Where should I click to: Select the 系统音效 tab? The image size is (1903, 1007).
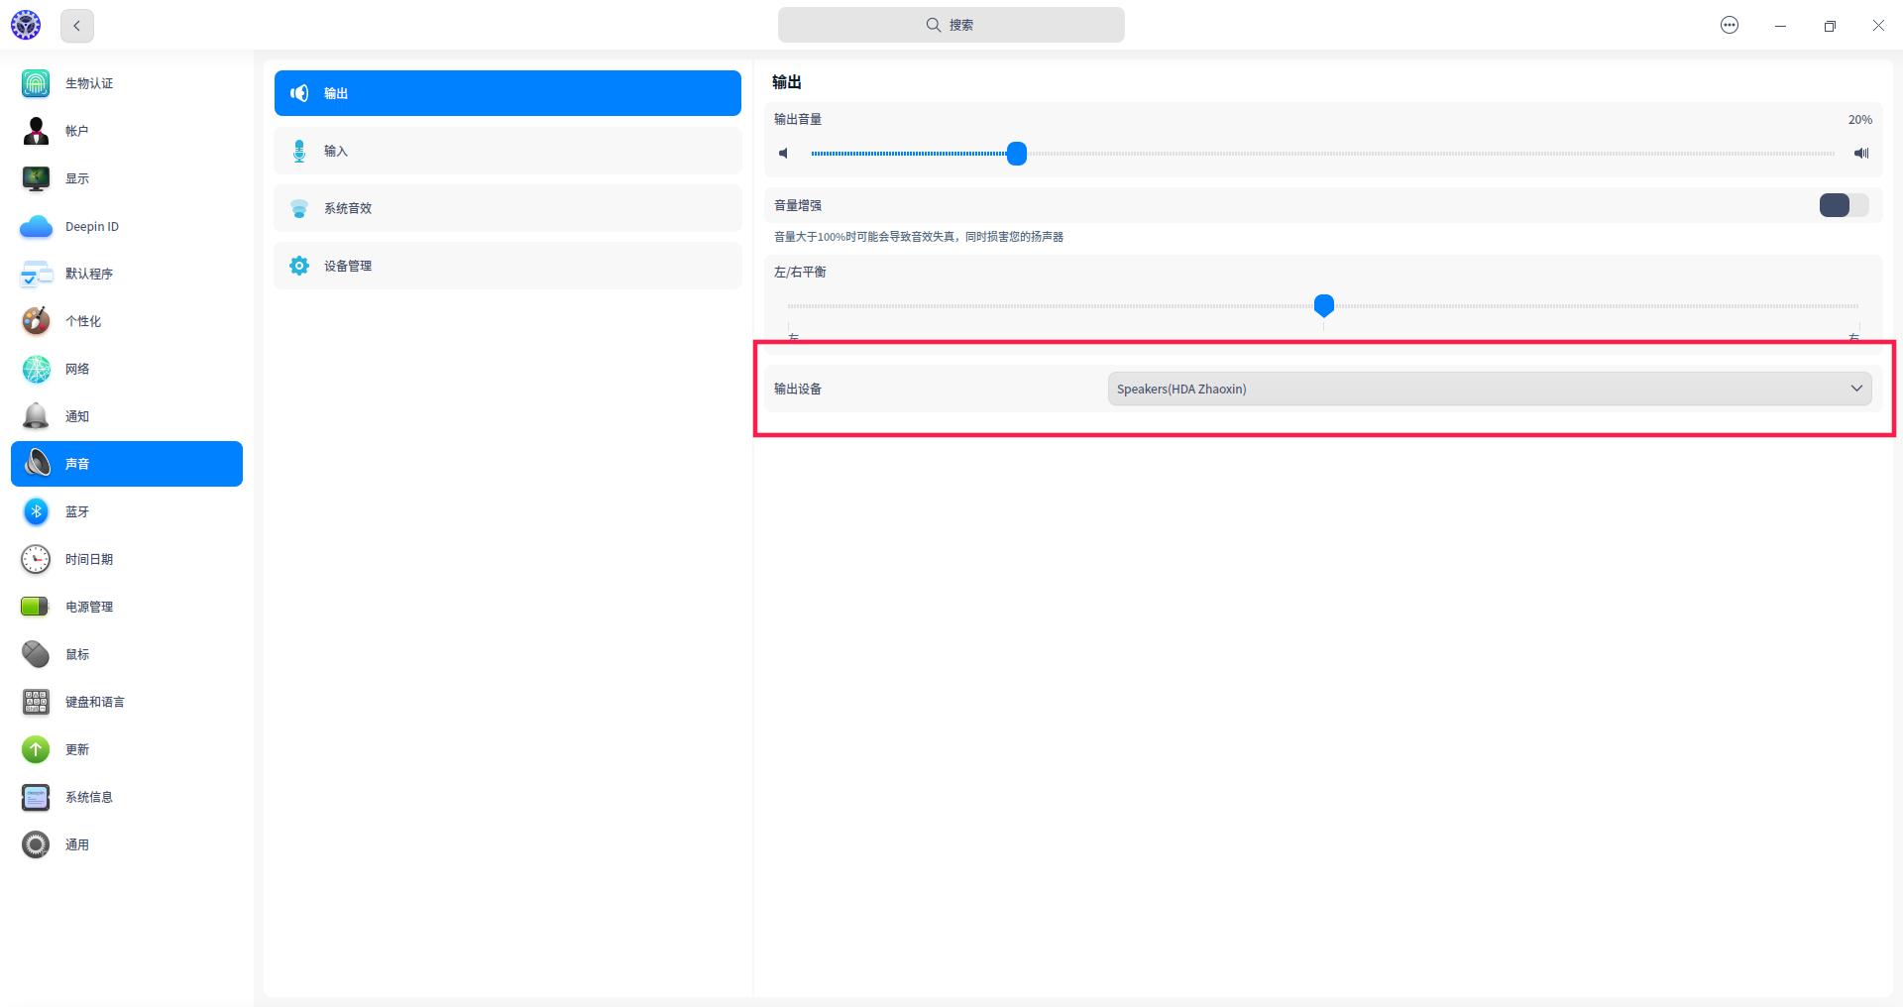point(507,208)
